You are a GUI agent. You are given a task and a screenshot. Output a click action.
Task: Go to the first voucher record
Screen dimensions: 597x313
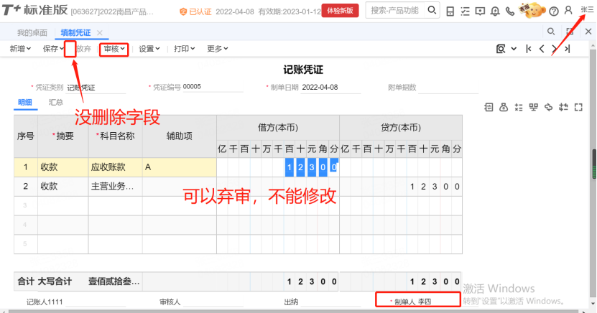pyautogui.click(x=529, y=49)
